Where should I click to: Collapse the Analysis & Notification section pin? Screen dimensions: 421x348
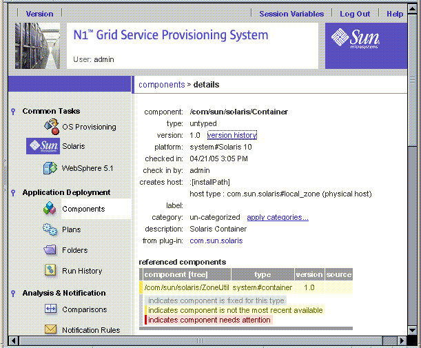click(13, 294)
